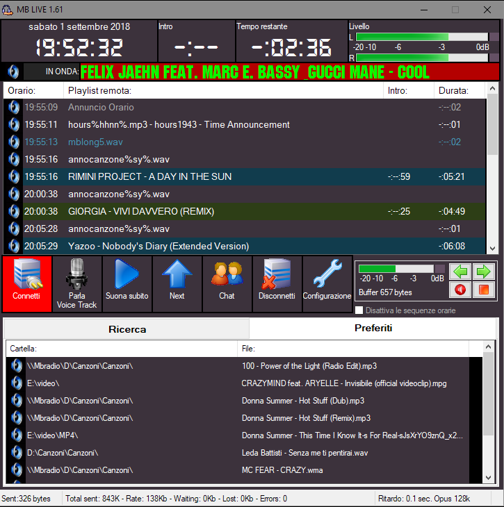The height and width of the screenshot is (507, 504).
Task: Click speaker icon of Yazoo row
Action: click(14, 246)
